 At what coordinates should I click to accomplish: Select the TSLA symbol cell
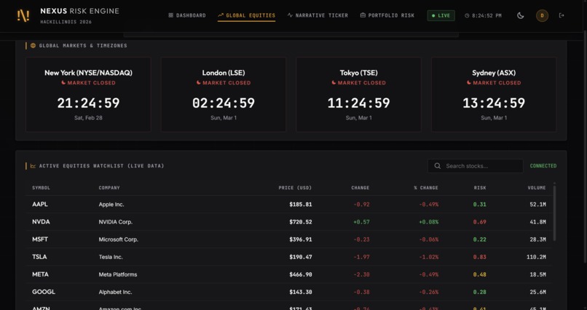coord(39,257)
